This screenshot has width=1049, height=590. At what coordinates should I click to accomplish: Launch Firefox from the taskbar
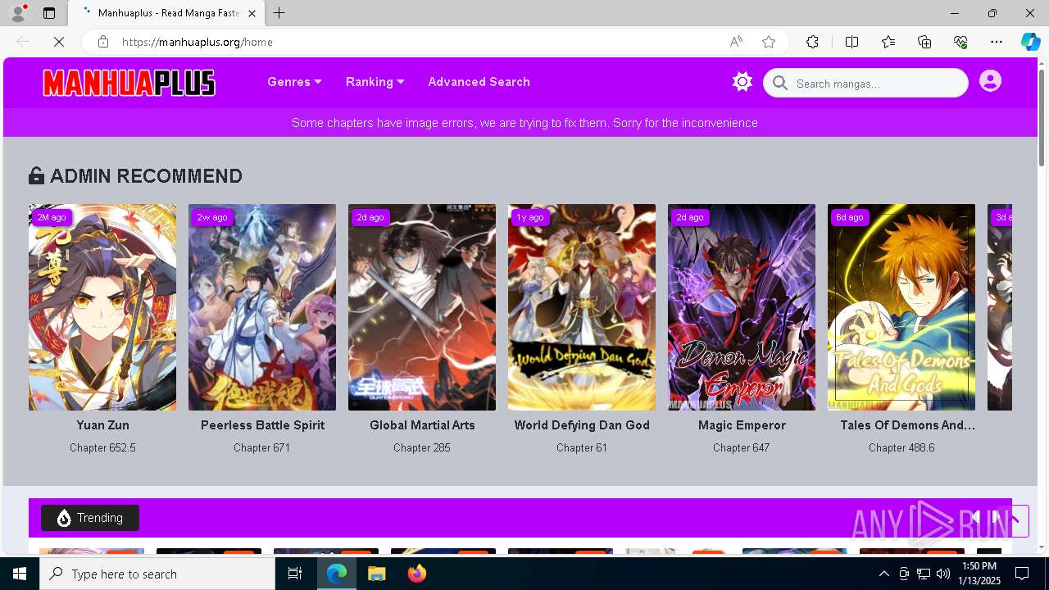[417, 574]
